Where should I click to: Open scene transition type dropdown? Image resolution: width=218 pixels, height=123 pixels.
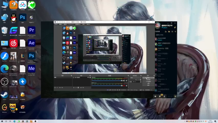click(x=135, y=78)
